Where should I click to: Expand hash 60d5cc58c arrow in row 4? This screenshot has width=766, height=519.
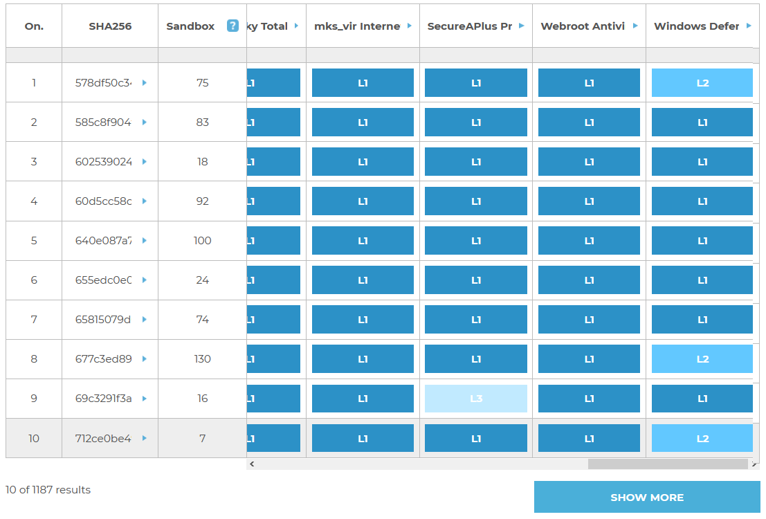[145, 201]
